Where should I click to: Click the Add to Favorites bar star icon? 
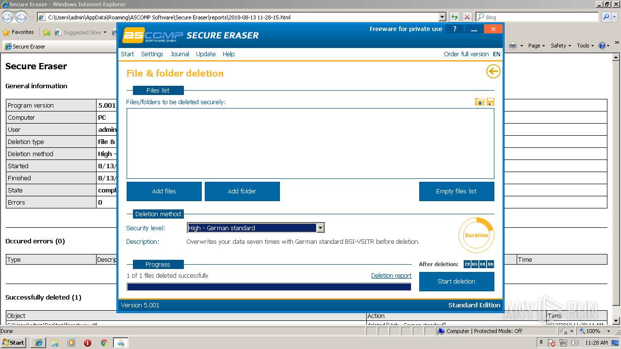(47, 32)
